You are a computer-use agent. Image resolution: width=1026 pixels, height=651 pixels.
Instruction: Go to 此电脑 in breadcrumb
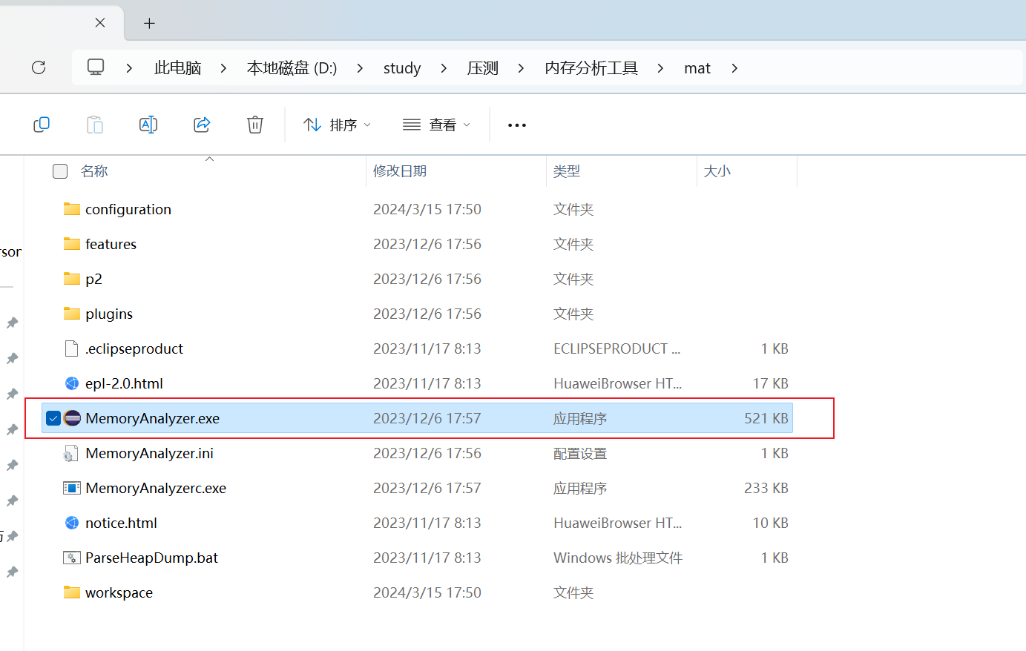click(x=178, y=68)
